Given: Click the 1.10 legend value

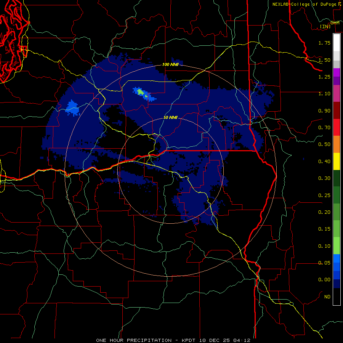Looking at the screenshot, I should point(324,94).
